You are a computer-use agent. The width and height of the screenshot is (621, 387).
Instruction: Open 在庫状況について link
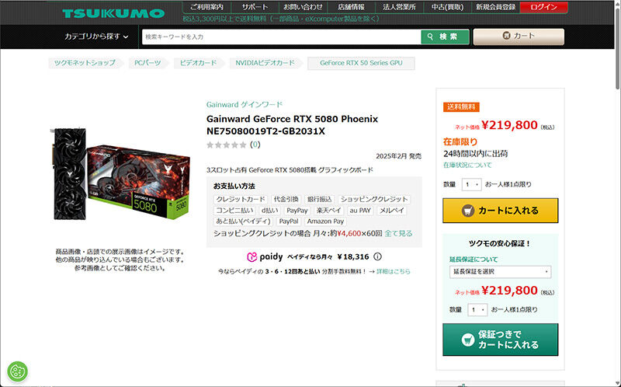pos(467,165)
